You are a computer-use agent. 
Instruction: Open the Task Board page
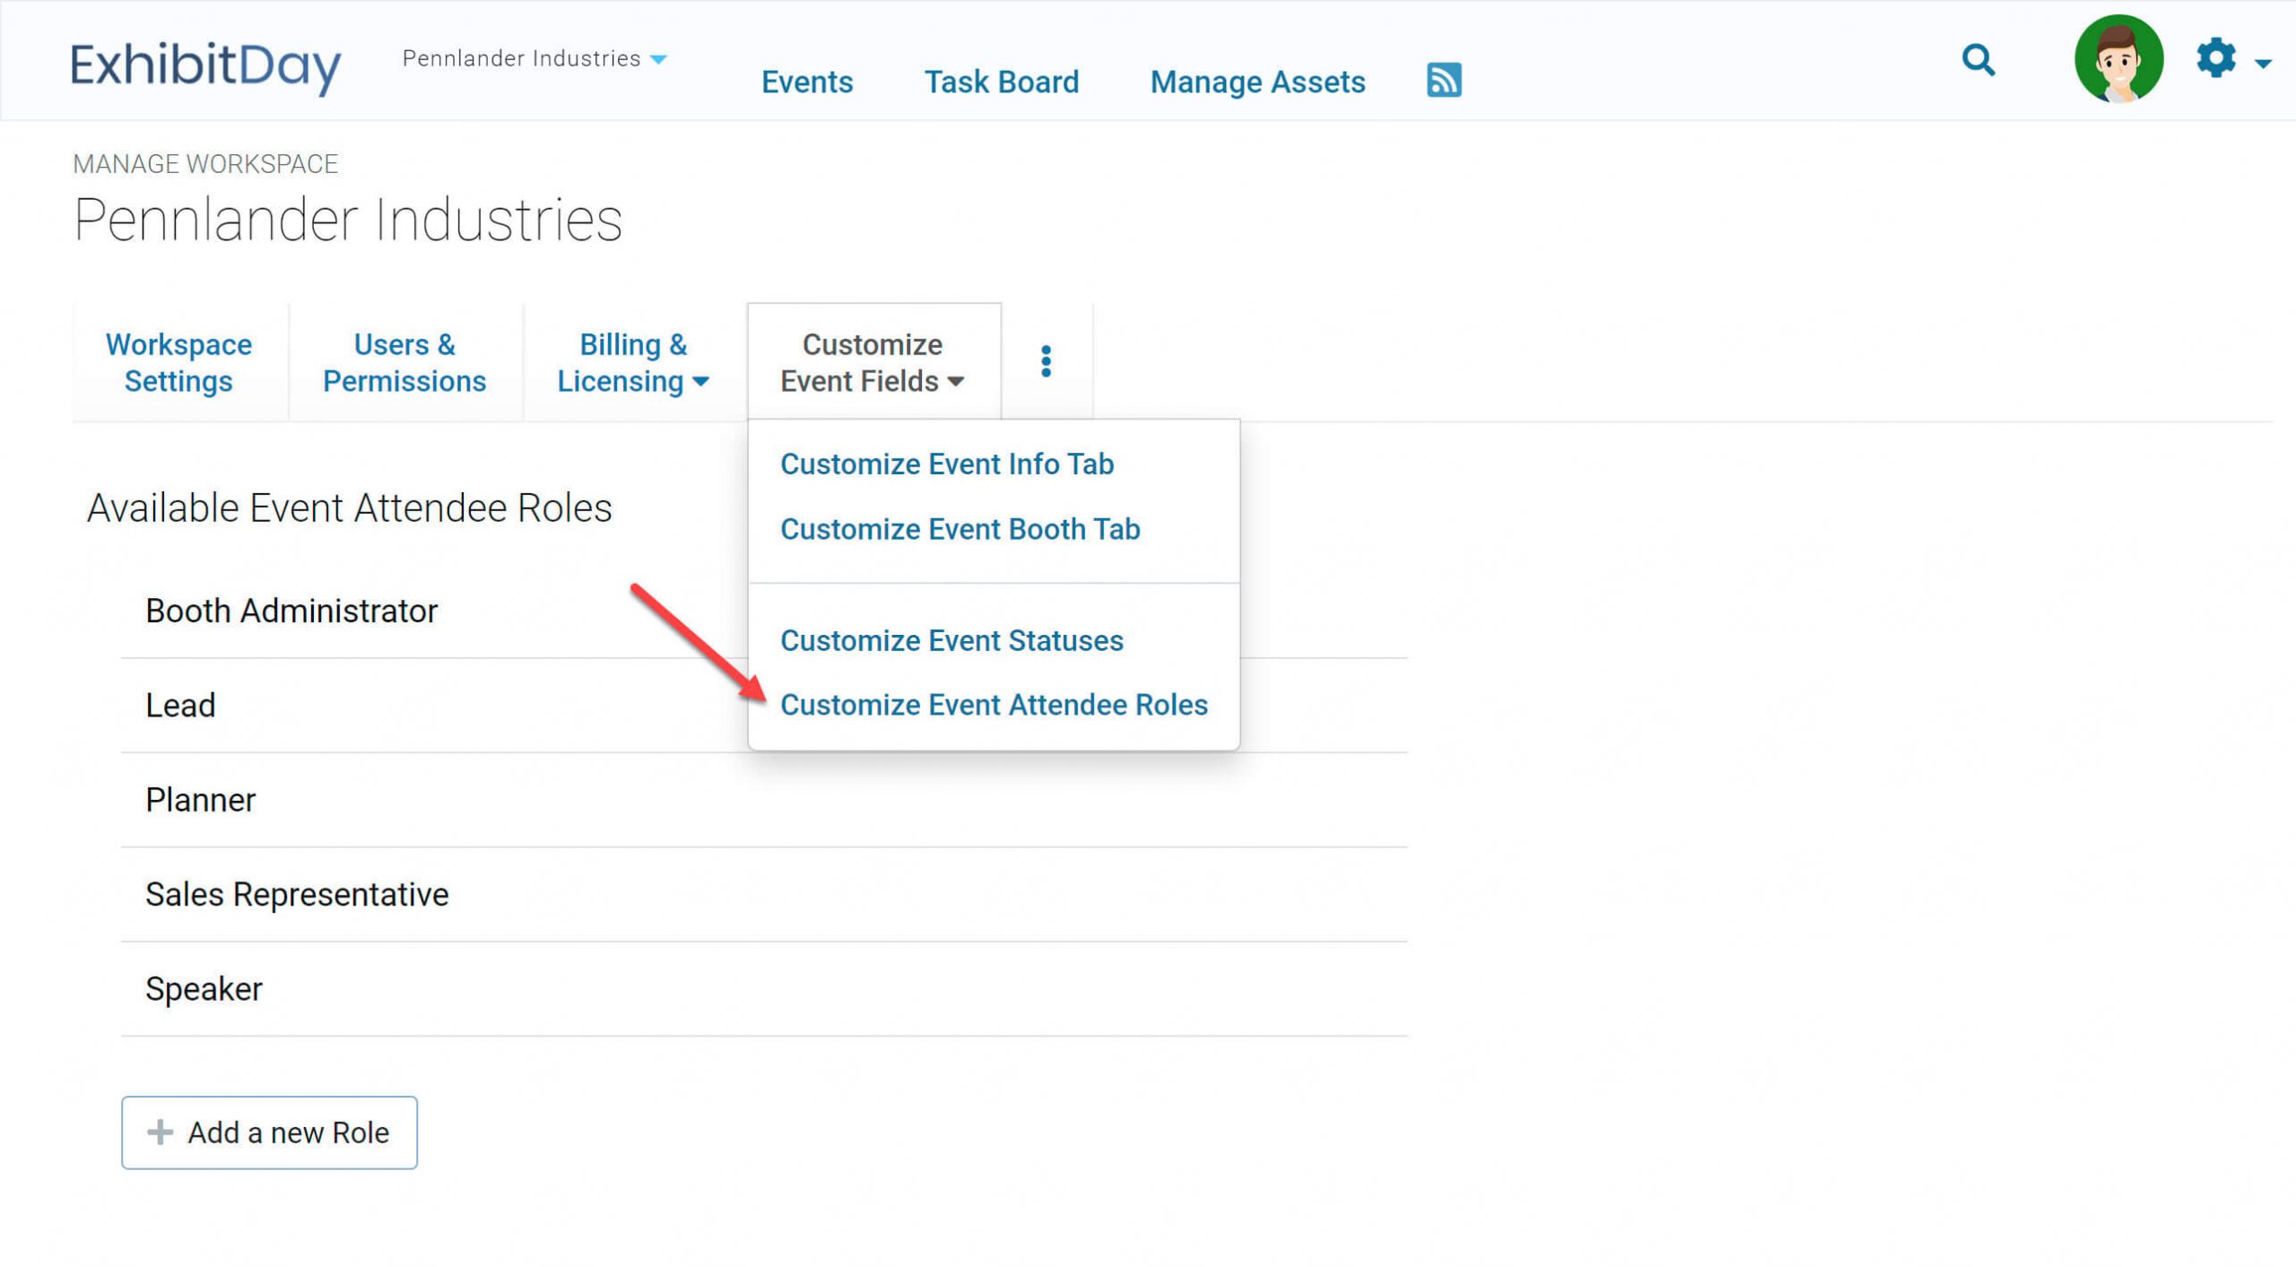point(1002,81)
